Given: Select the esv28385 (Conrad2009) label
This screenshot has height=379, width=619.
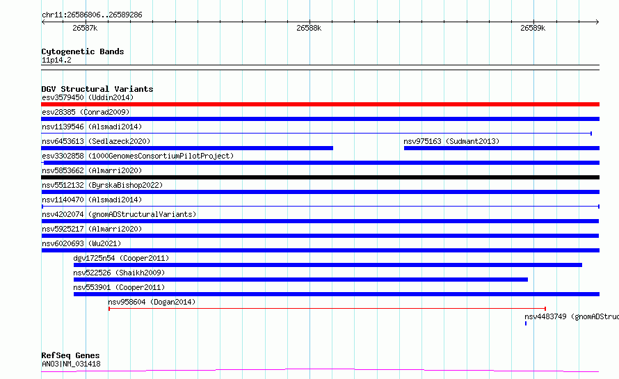Looking at the screenshot, I should click(x=86, y=112).
